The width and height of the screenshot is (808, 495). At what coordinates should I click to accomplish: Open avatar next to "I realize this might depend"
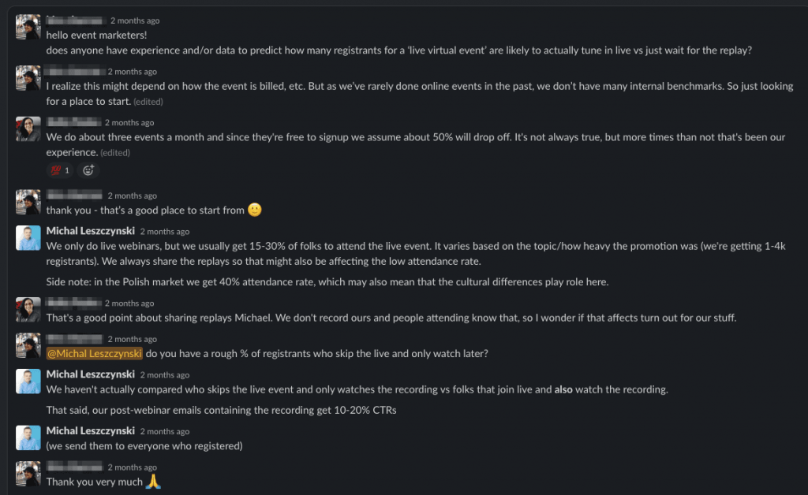point(28,78)
